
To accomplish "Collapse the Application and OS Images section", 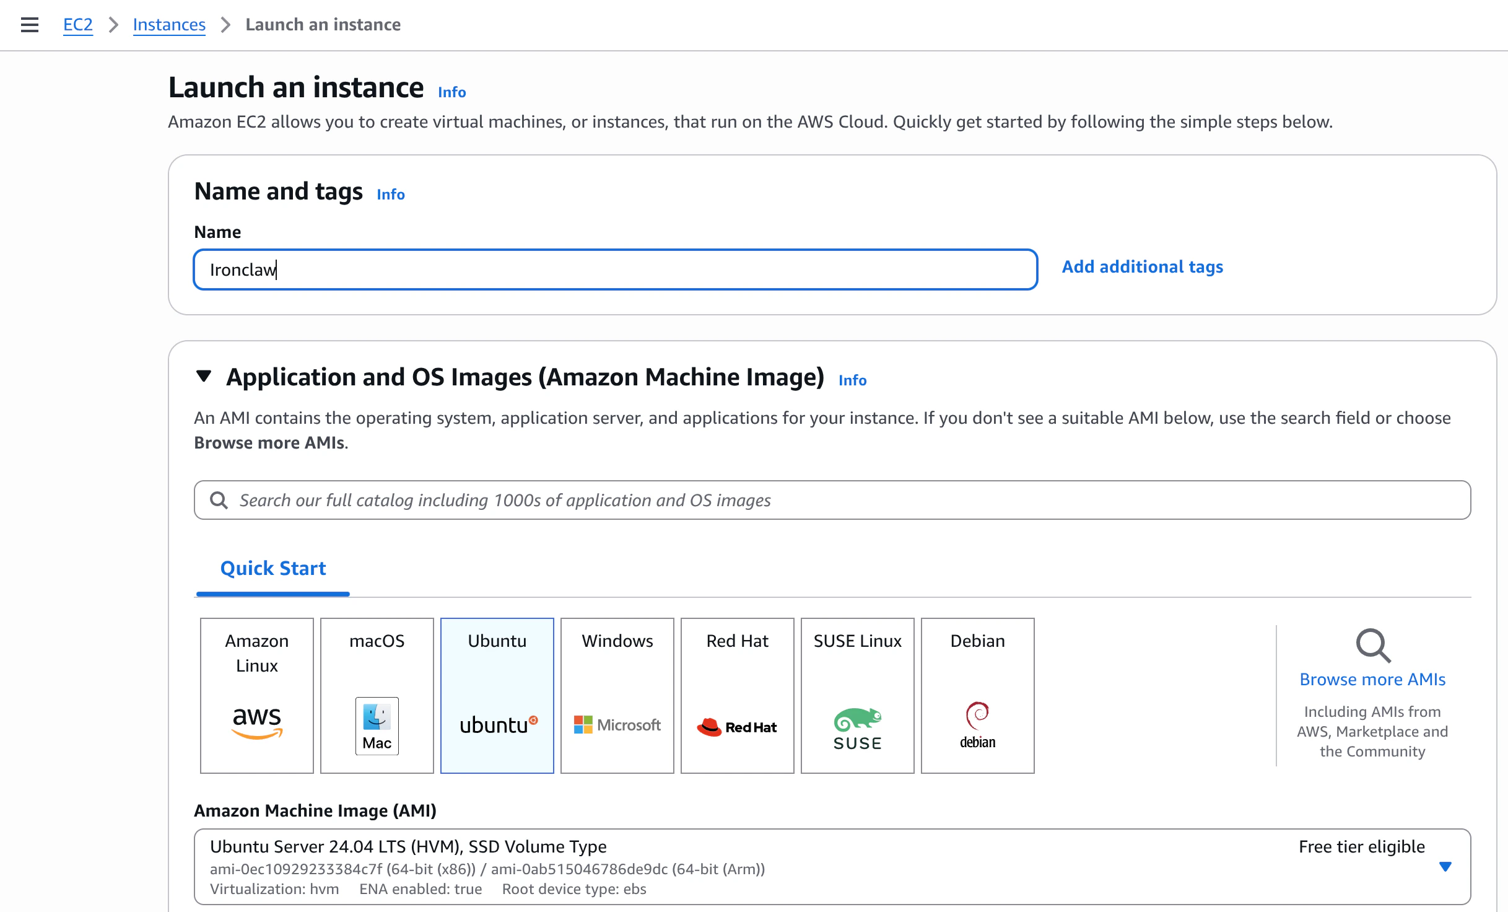I will pyautogui.click(x=204, y=376).
